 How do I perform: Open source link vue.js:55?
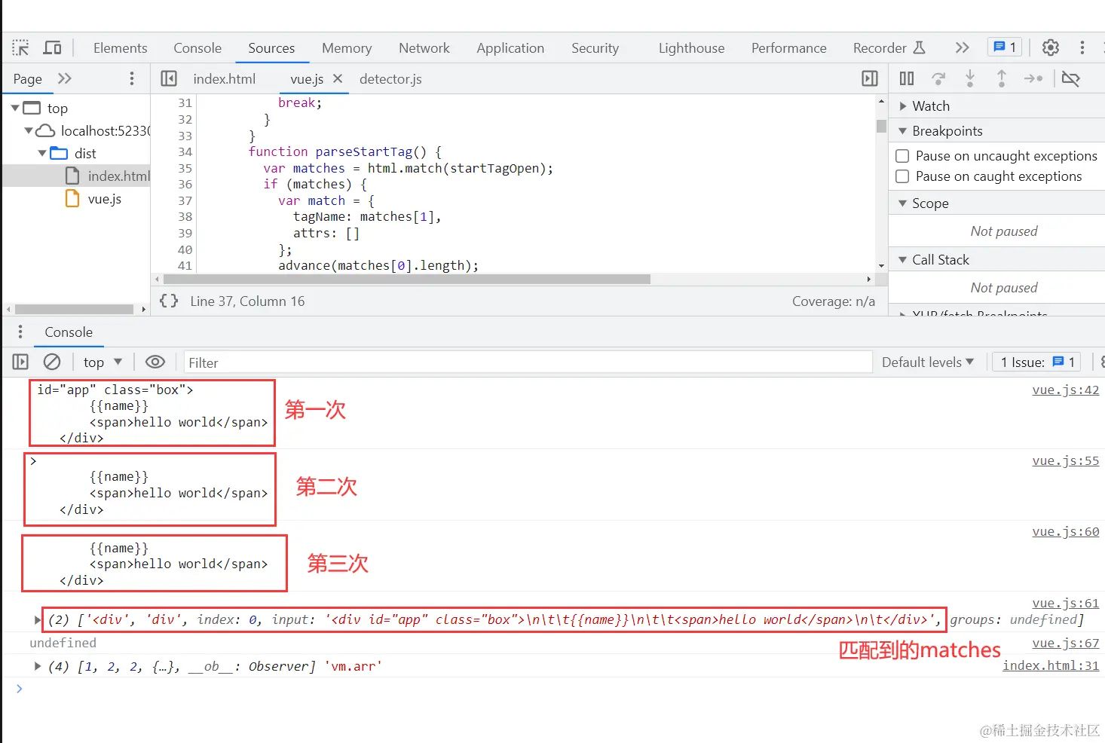1065,460
